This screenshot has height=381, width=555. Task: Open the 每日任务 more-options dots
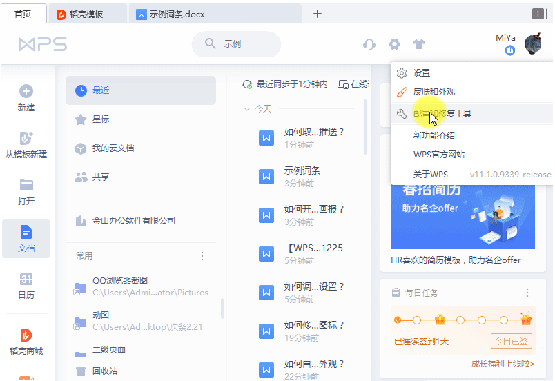click(x=527, y=293)
